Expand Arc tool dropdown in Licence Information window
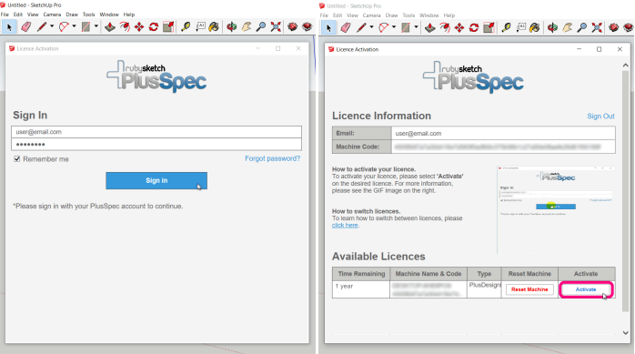 tap(394, 27)
